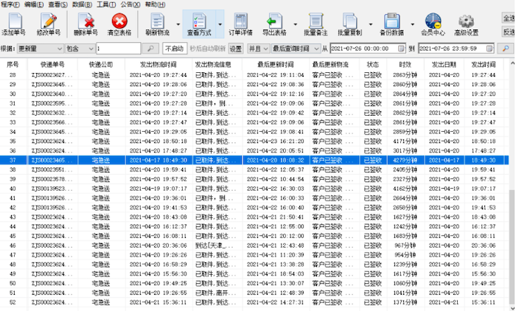Click the 批量备注 batch remark icon
Viewport: 516px width, 311px height.
tap(315, 21)
